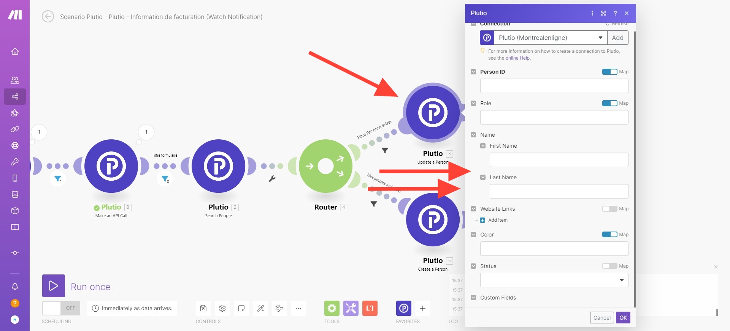Toggle the Status Map switch

(609, 266)
